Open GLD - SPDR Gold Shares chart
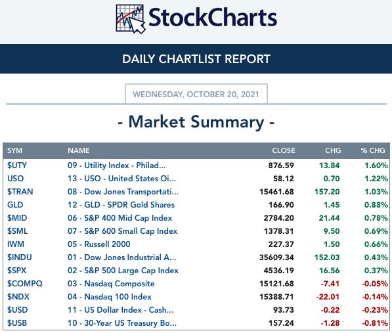The width and height of the screenshot is (392, 333). click(121, 205)
